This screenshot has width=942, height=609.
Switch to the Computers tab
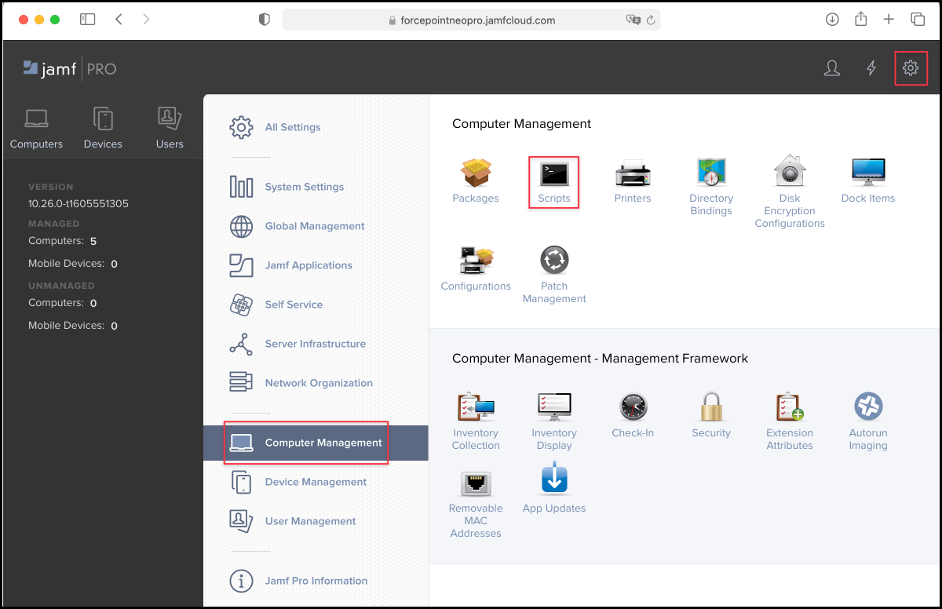point(36,128)
